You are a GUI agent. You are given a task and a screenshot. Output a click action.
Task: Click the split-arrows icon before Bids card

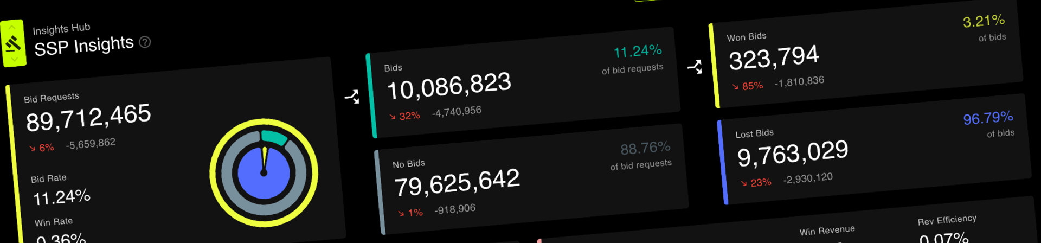pos(352,97)
